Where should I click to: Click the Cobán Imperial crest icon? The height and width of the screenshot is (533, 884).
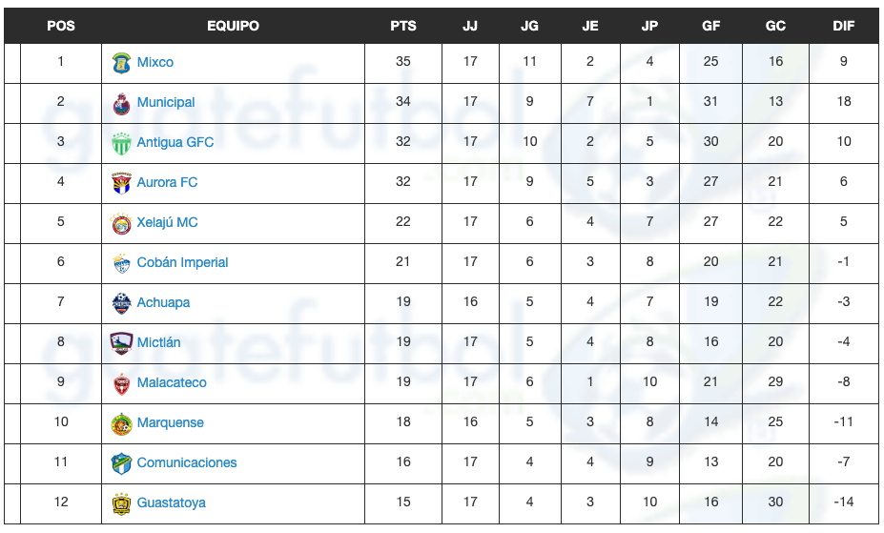(121, 263)
